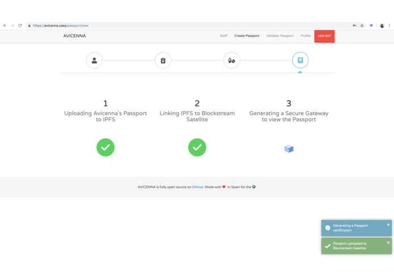Open the purple extension icon
This screenshot has height=280, width=394.
371,26
